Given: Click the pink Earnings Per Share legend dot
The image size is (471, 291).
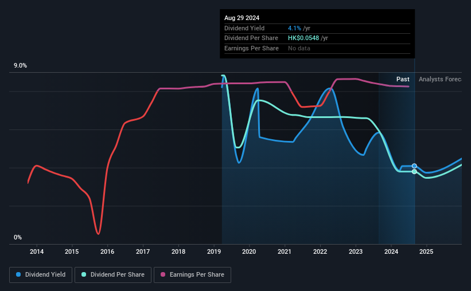Looking at the screenshot, I should 163,274.
